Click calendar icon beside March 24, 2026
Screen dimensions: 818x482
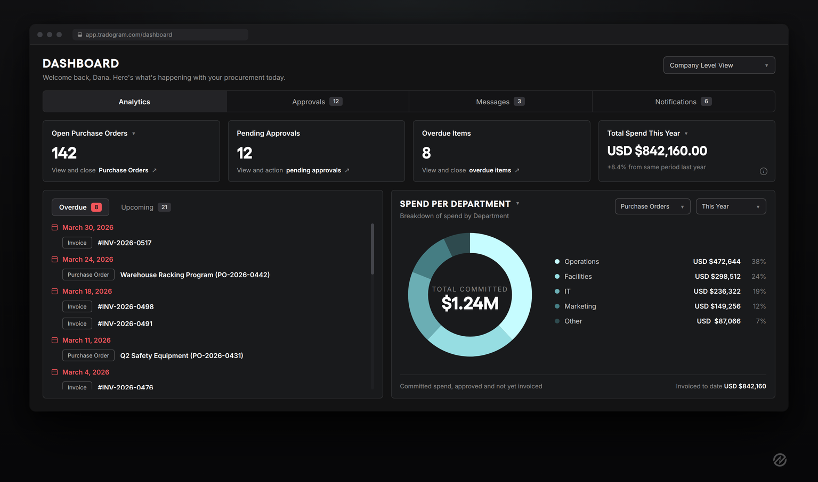tap(54, 259)
